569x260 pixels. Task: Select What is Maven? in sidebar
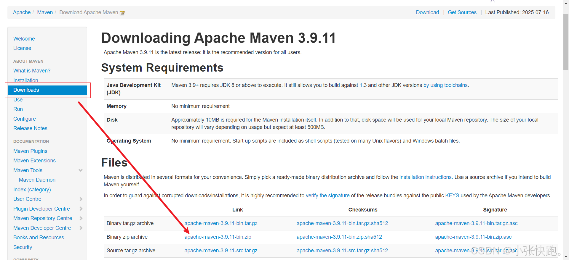[x=32, y=71]
